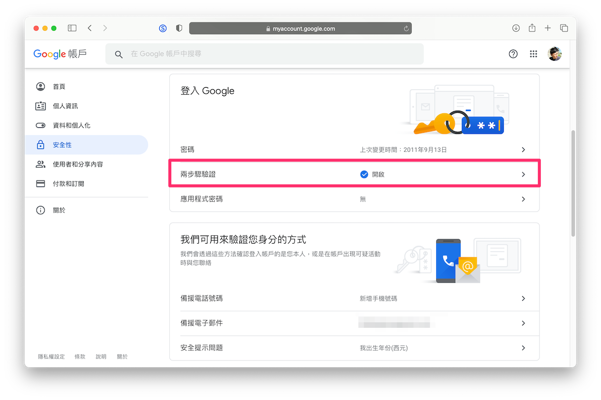The width and height of the screenshot is (601, 400).
Task: Click the 關於 footer link
Action: click(x=122, y=357)
